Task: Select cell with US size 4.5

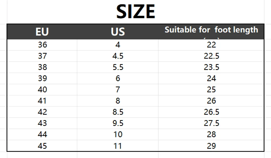Action: tap(118, 56)
